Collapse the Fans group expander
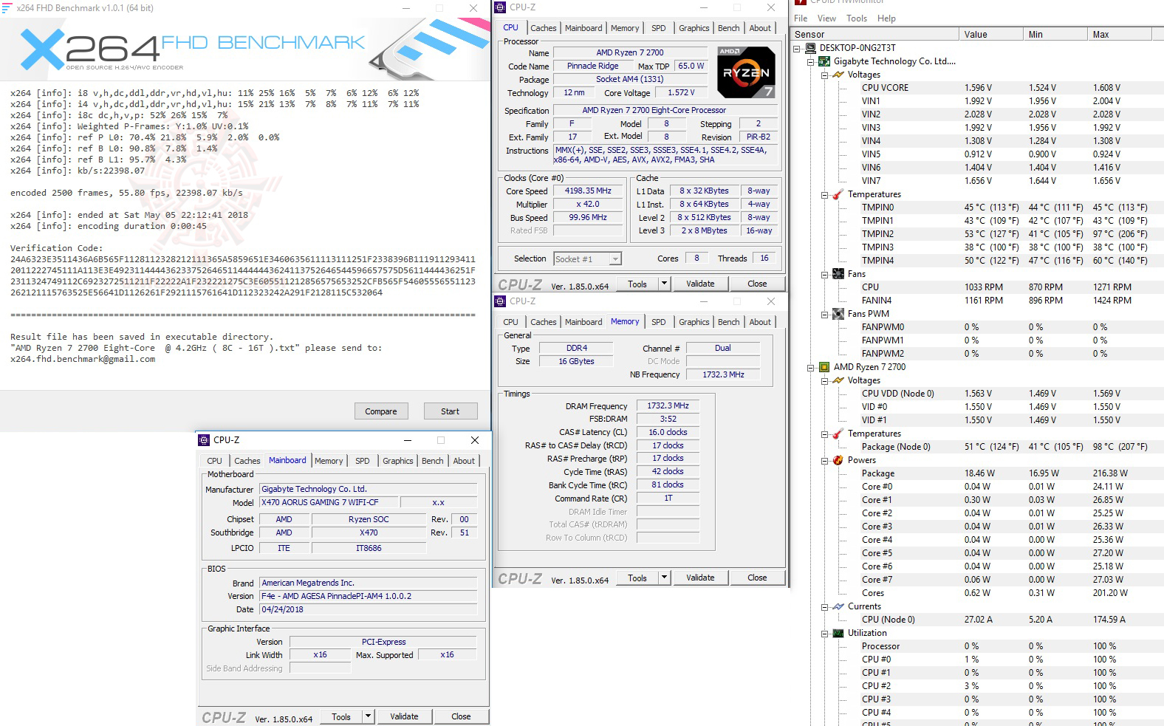1164x726 pixels. (825, 275)
